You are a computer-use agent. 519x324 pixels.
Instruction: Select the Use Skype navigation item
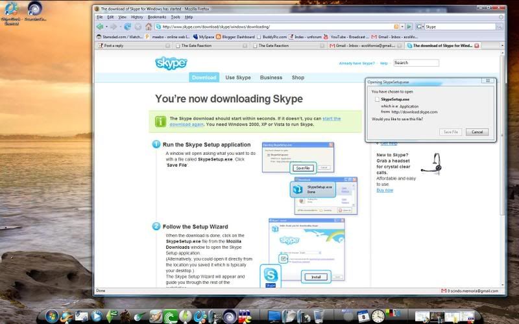tap(238, 77)
